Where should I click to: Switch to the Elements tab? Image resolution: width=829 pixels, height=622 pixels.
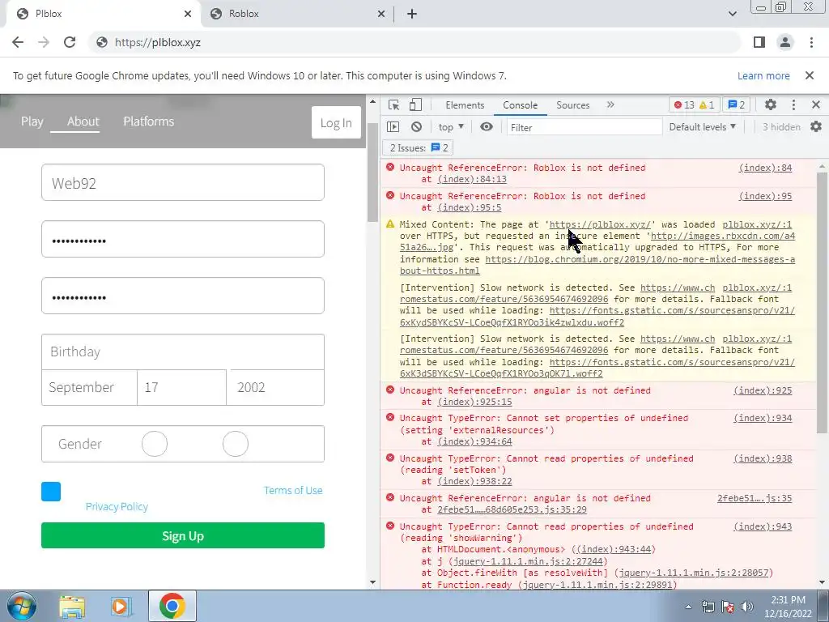pyautogui.click(x=465, y=104)
